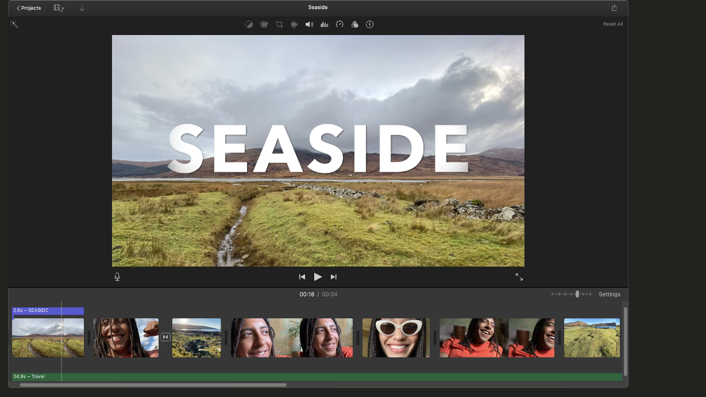Screen dimensions: 706x397
Task: Click the transition icon between clips
Action: (x=165, y=337)
